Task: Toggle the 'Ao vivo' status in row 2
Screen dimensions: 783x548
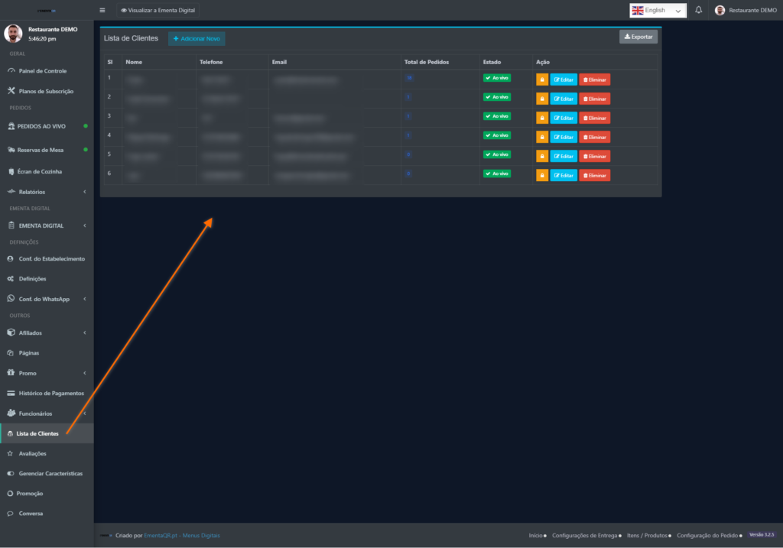Action: click(x=496, y=97)
